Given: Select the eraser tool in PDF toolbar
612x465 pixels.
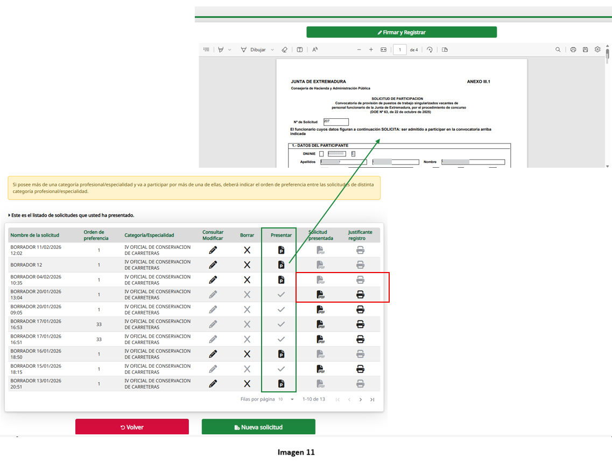Looking at the screenshot, I should (x=285, y=49).
